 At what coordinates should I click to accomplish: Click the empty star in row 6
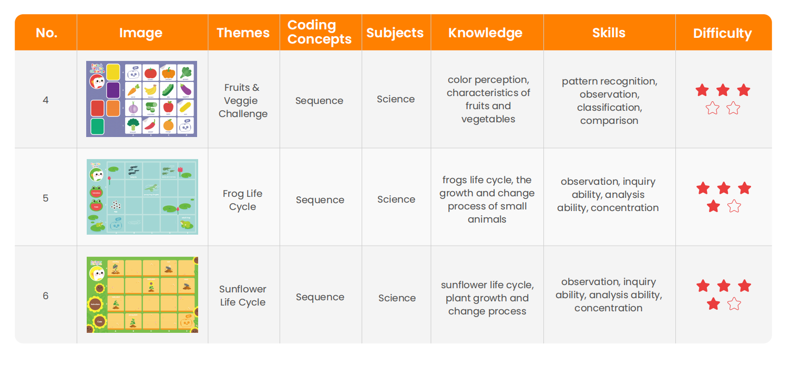point(734,303)
